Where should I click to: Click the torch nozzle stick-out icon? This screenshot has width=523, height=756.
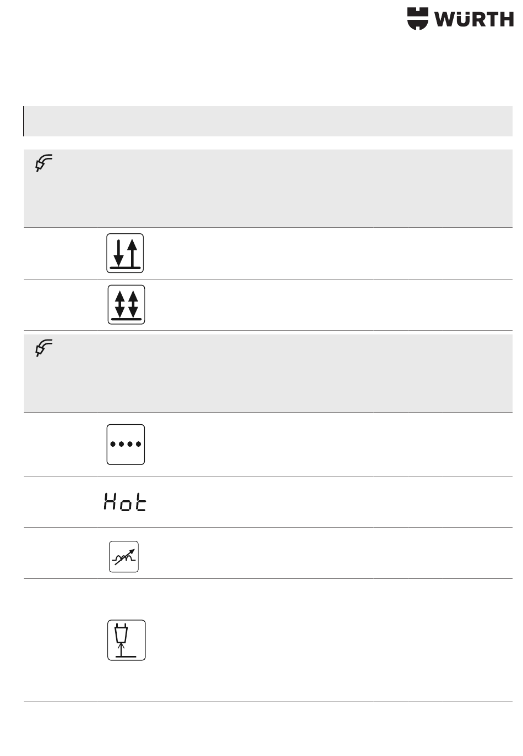pos(126,640)
